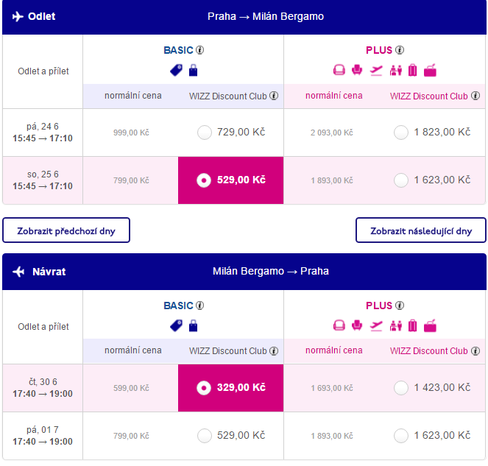Click the BASIC info icon in departure table
Image resolution: width=488 pixels, height=466 pixels.
[x=199, y=50]
